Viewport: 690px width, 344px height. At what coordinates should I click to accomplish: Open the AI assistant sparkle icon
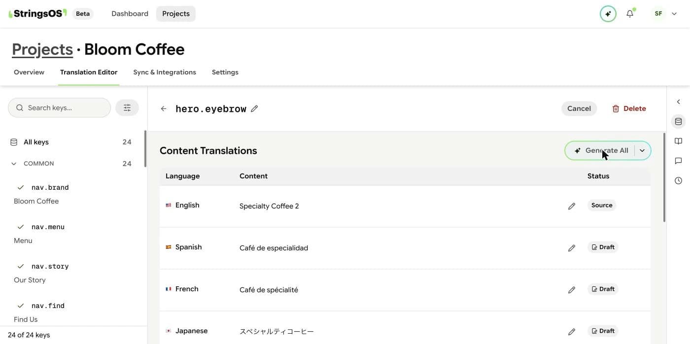608,14
